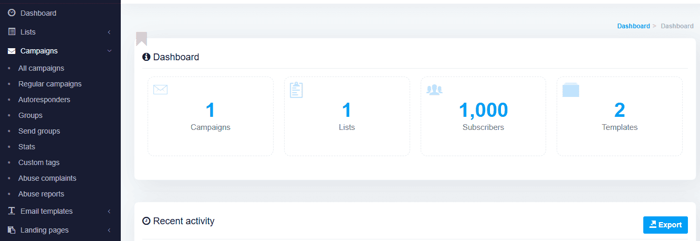Expand the Email templates chevron
This screenshot has height=241, width=700.
tap(109, 211)
